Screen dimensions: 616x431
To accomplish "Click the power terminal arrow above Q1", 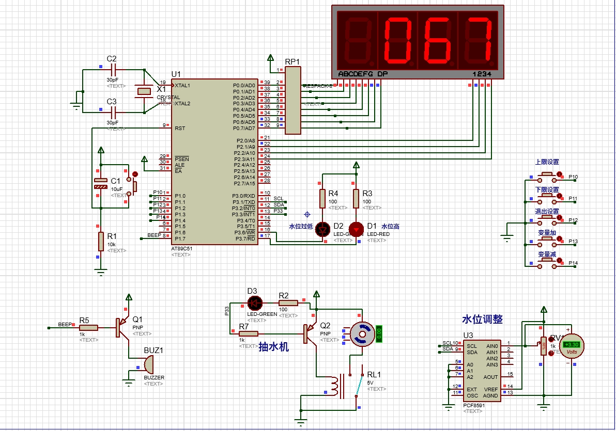I will 129,297.
